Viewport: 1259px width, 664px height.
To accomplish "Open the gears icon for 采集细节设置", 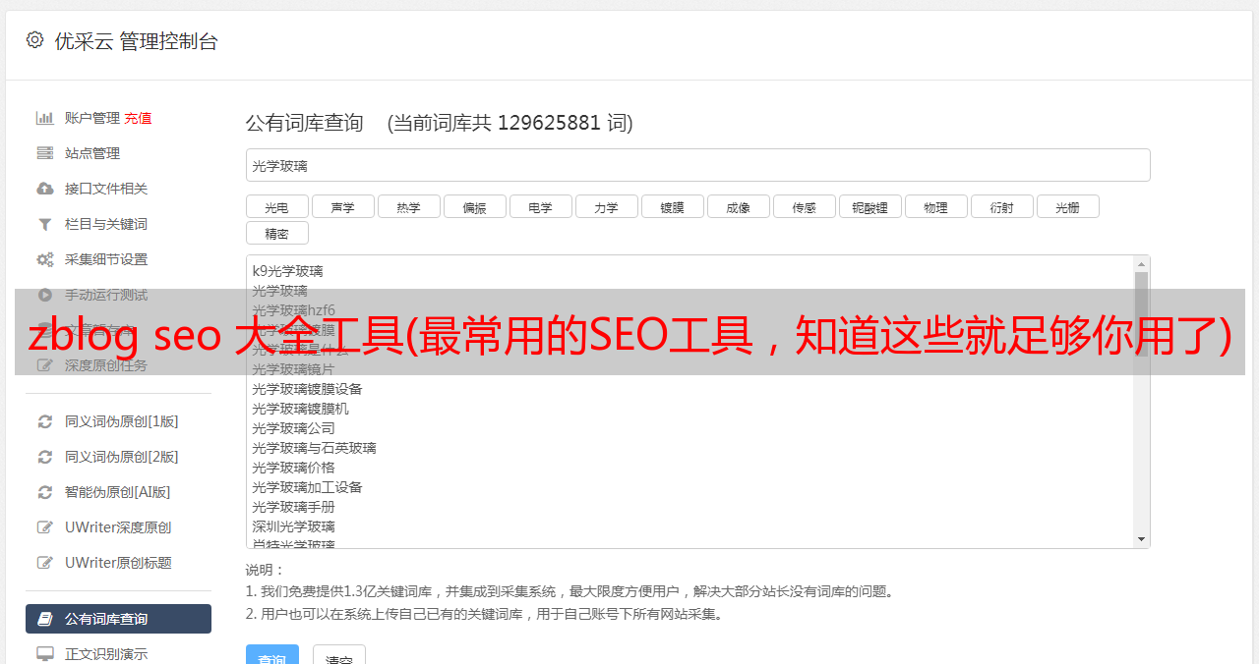I will click(x=45, y=259).
